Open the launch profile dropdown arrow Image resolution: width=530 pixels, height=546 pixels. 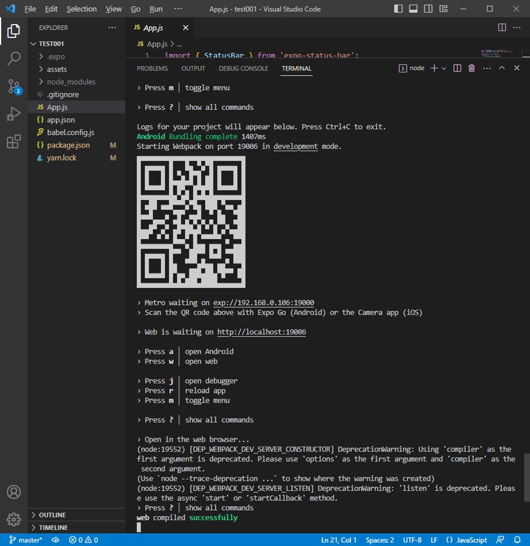point(444,69)
